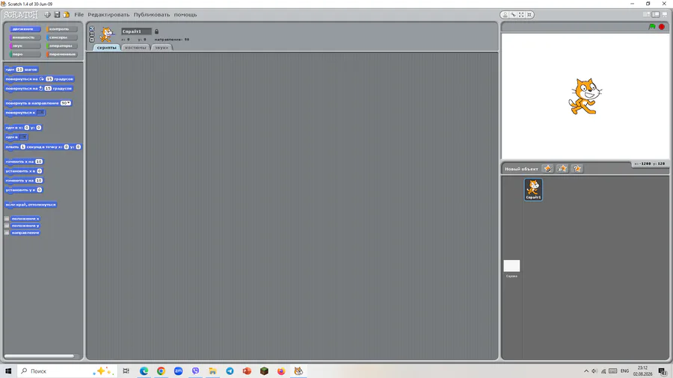Switch to small stage view mode

[x=646, y=15]
